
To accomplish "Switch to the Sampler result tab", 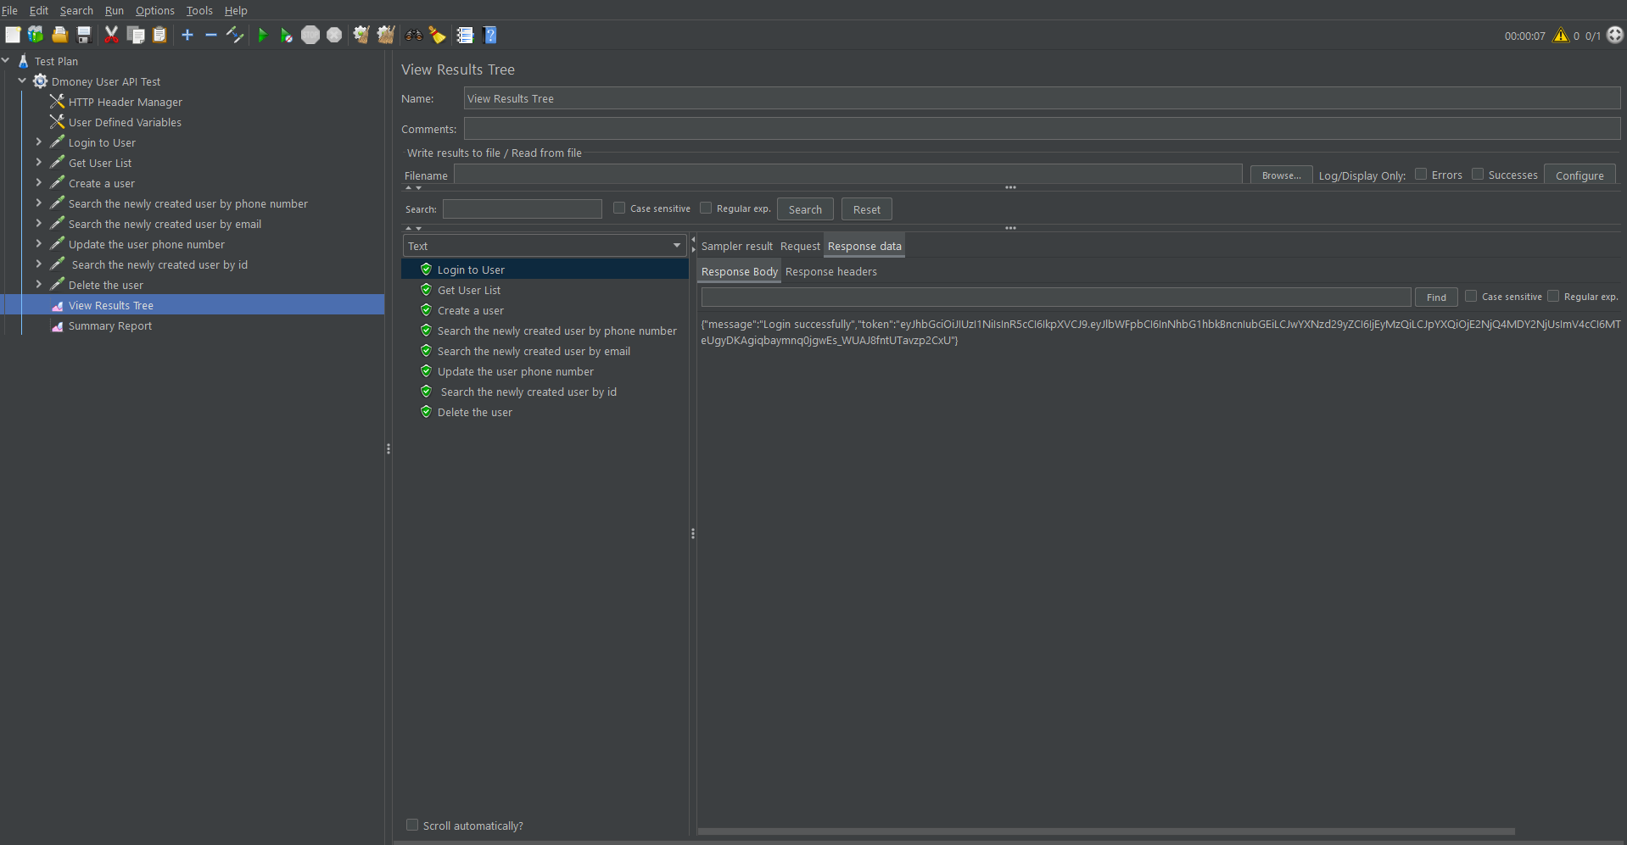I will point(736,246).
